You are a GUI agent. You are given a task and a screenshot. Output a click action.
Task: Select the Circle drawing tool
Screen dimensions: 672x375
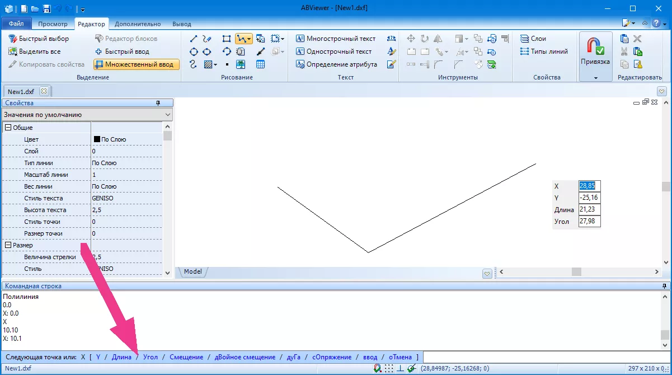coord(193,51)
